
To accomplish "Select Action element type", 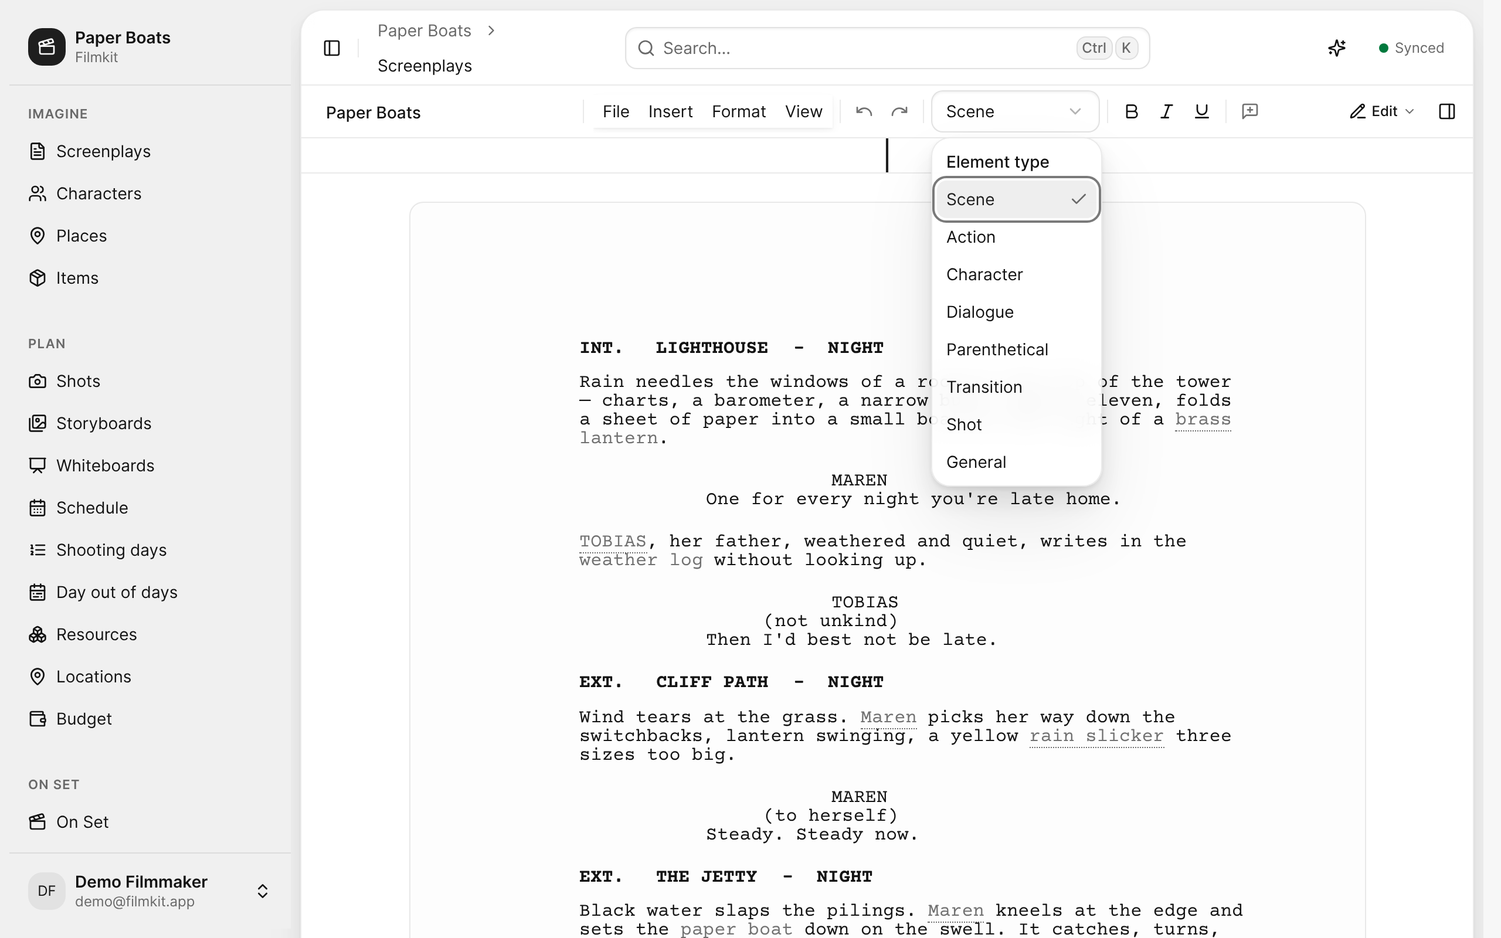I will pyautogui.click(x=1016, y=237).
